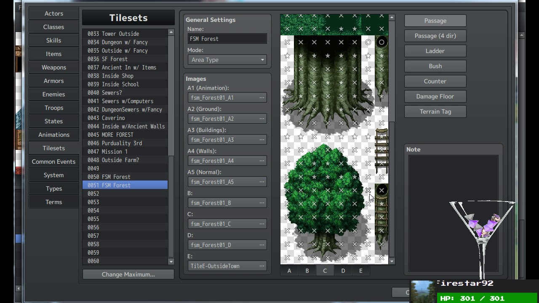Click the tileset list vertical scrollbar
This screenshot has height=303, width=539.
171,206
